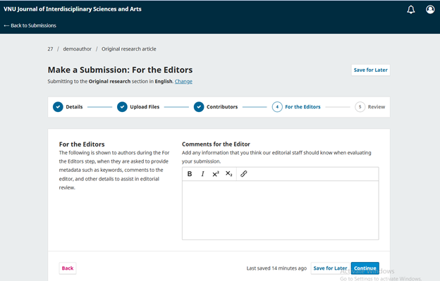
Task: Select the For the Editors step
Action: click(x=296, y=107)
